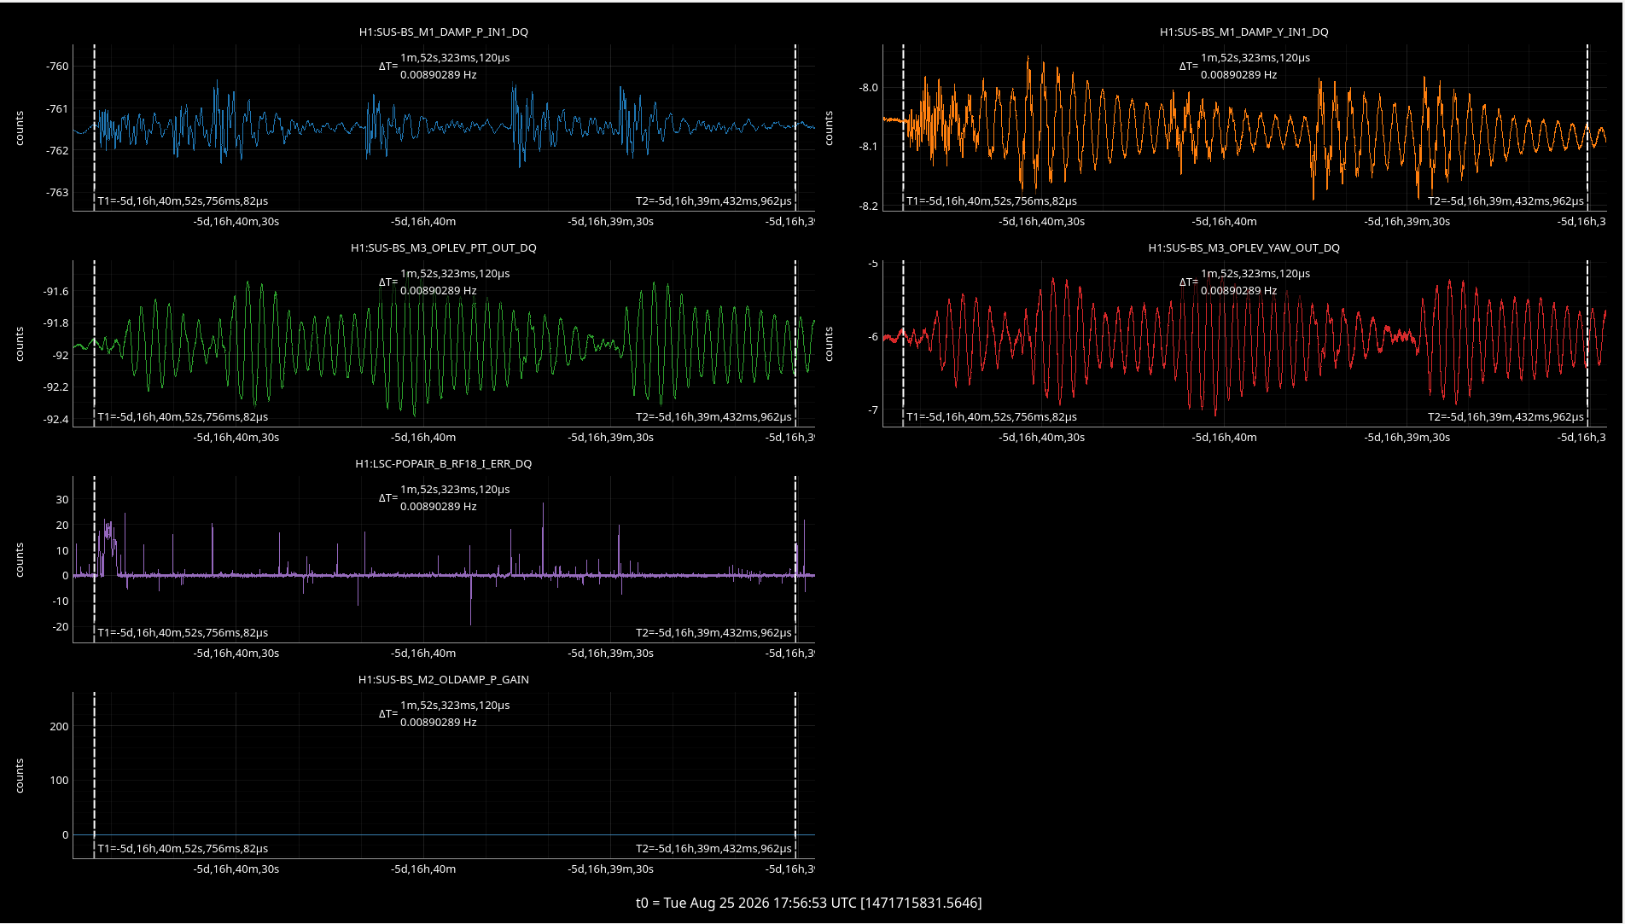This screenshot has height=924, width=1625.
Task: Click the T2 label in the POPAIR_B_RF18_I_ERR_DQ plot
Action: point(713,633)
